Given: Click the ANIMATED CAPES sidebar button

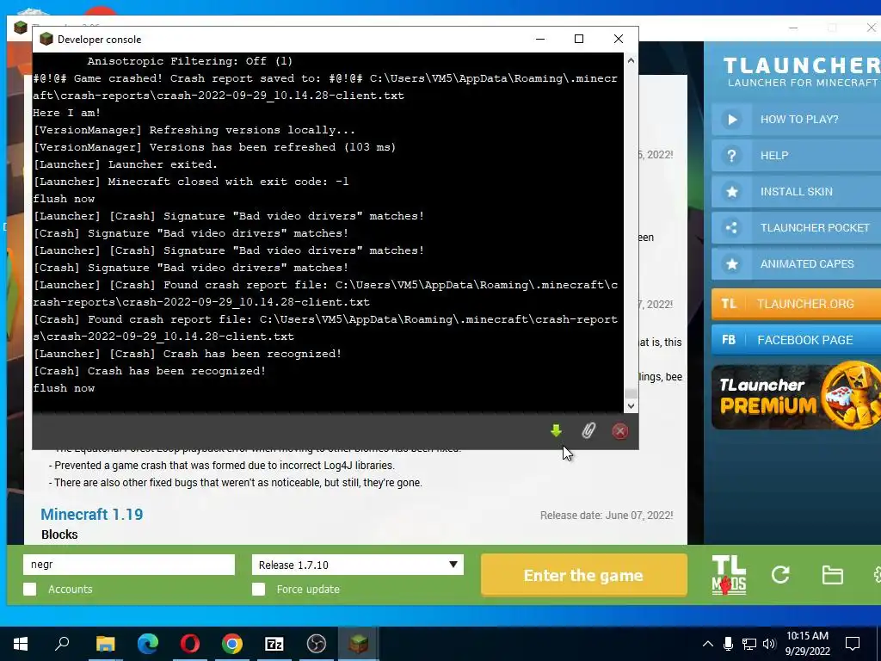Looking at the screenshot, I should tap(796, 263).
